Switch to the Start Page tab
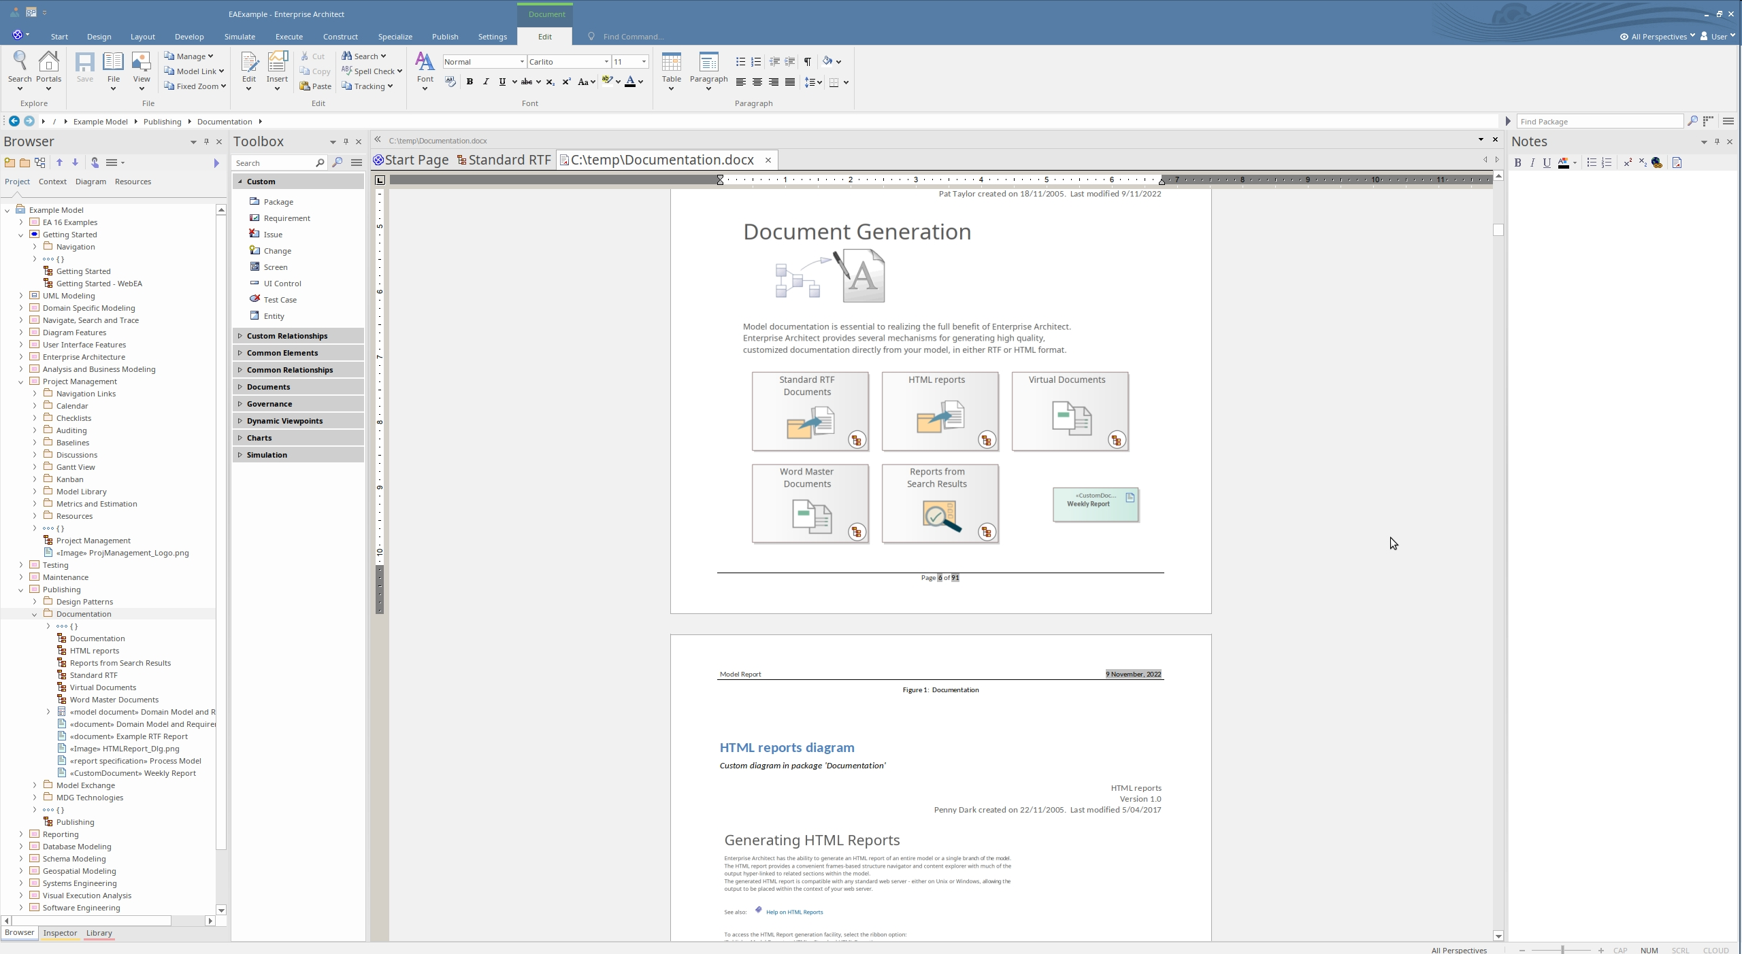 pyautogui.click(x=412, y=160)
